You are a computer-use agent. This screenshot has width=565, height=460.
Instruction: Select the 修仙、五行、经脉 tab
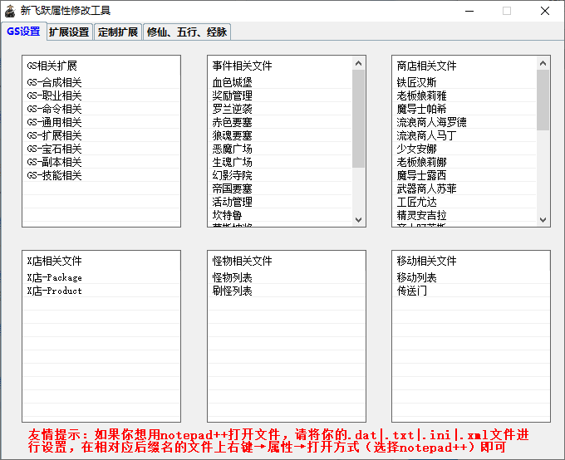coord(186,32)
